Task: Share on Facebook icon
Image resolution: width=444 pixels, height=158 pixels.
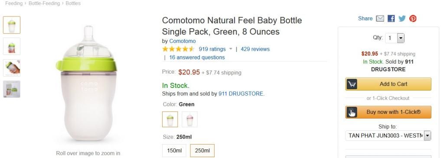Action: [391, 19]
